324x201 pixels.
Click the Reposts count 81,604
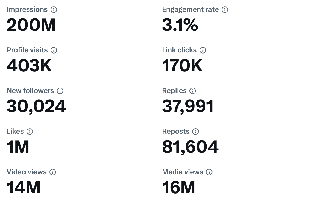click(190, 147)
